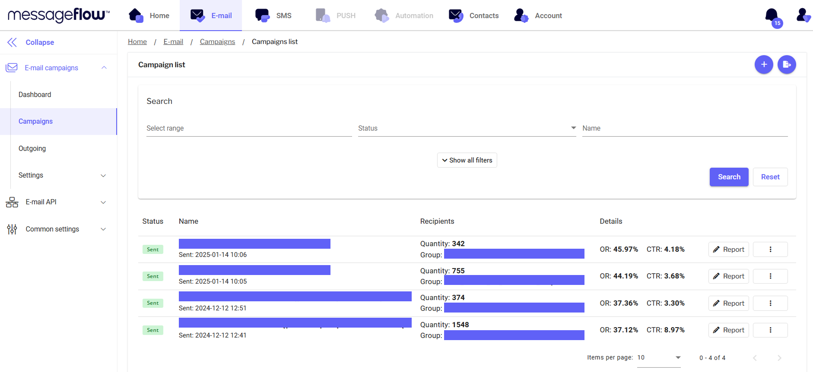Image resolution: width=813 pixels, height=372 pixels.
Task: Expand the Settings submenu in sidebar
Action: pos(63,175)
